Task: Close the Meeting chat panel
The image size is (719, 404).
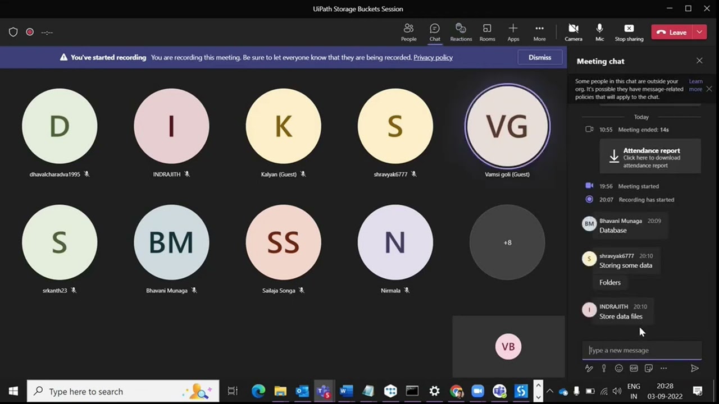Action: pos(699,61)
